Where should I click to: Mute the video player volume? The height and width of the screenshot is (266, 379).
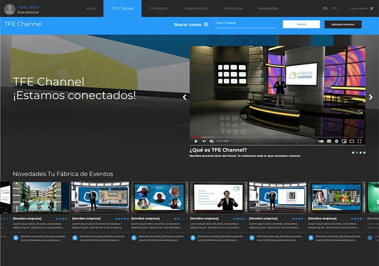point(212,141)
